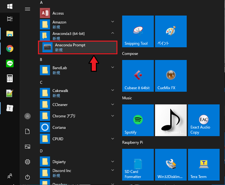Launch the Win32DiskImager tile
Viewport: 225px width, 185px height.
pyautogui.click(x=171, y=165)
